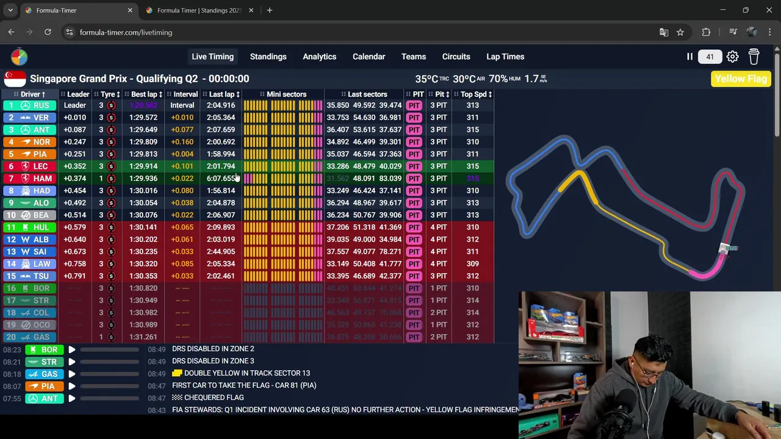Sort the table by Best lap column

pos(143,95)
